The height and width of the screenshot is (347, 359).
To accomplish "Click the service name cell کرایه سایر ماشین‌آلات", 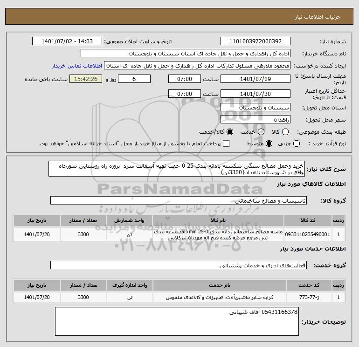I will click(219, 297).
